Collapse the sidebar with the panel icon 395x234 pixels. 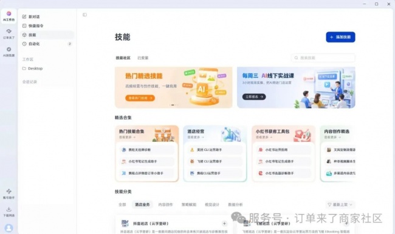(84, 15)
